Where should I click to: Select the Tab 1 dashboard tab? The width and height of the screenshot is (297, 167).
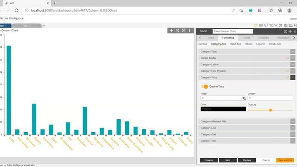click(26, 26)
